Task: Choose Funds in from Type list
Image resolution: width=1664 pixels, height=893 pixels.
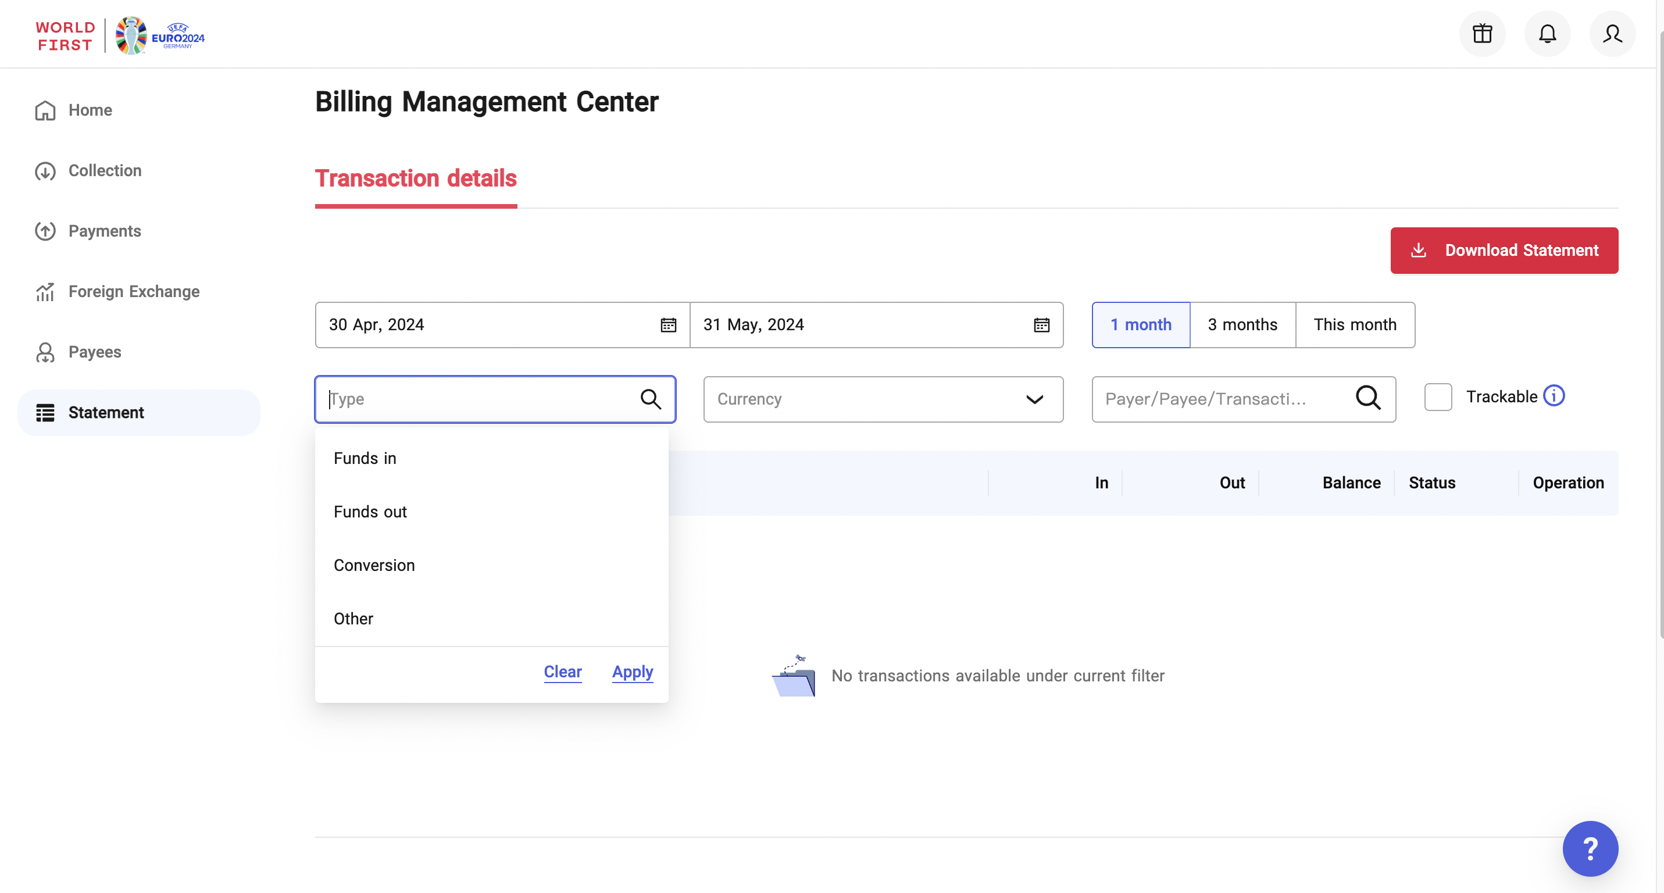Action: tap(365, 458)
